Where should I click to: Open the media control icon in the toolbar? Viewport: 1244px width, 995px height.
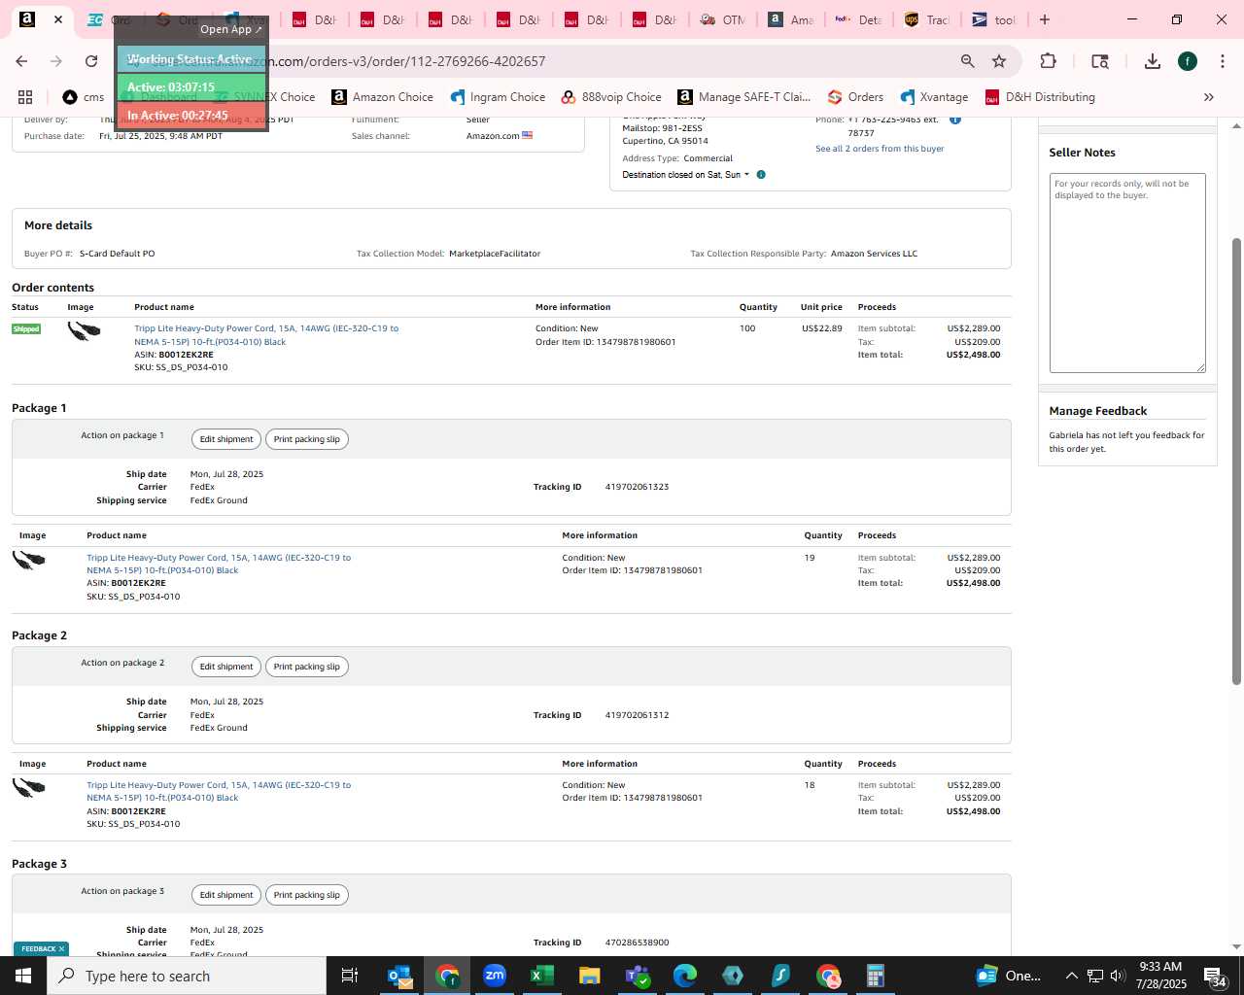[1100, 61]
